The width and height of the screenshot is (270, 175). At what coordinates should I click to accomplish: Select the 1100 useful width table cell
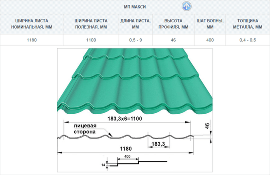(x=91, y=40)
